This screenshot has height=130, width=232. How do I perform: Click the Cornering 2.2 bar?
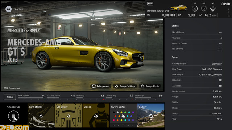point(119,97)
